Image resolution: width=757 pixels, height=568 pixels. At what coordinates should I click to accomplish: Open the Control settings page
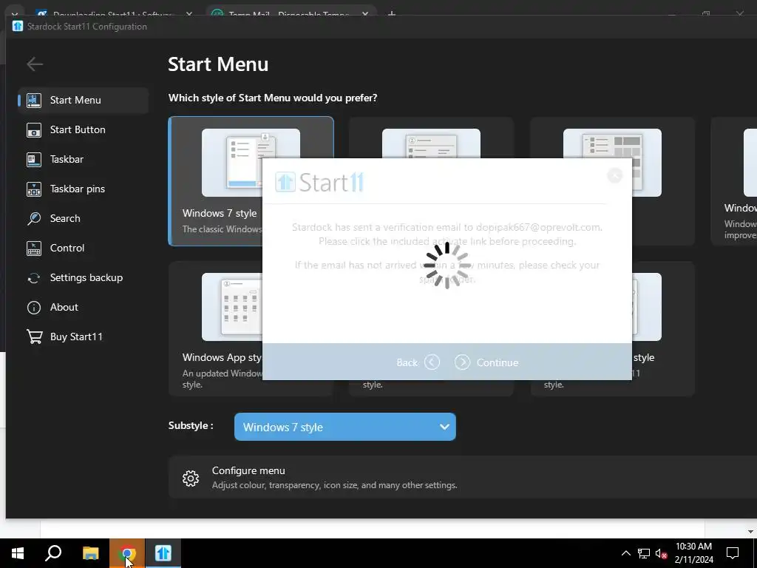(83, 248)
